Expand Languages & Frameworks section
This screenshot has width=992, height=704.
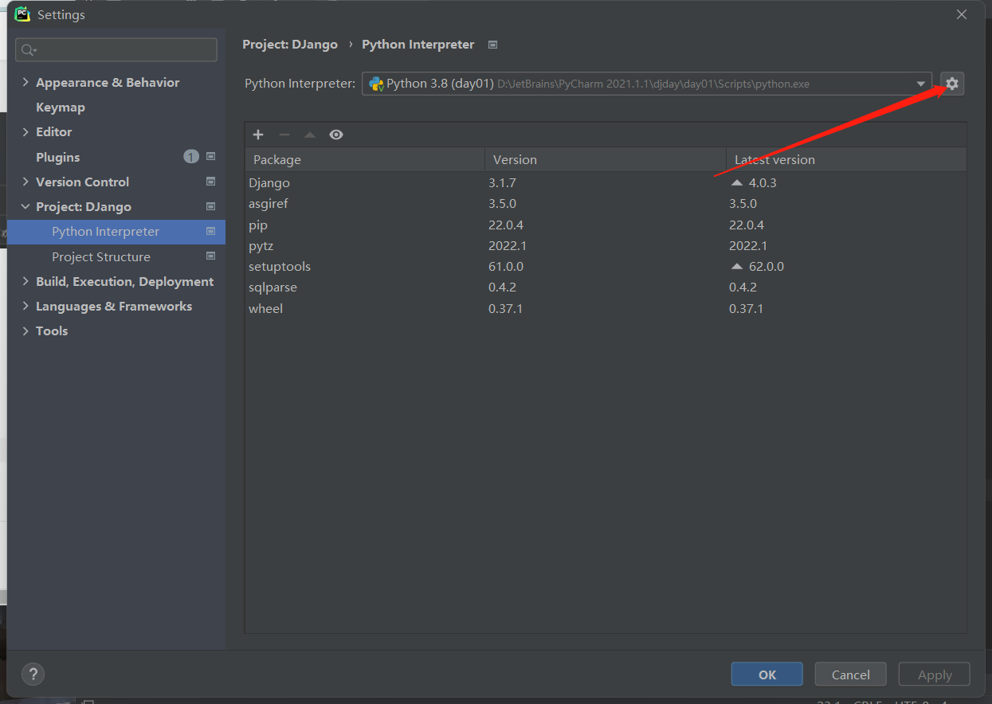coord(25,306)
